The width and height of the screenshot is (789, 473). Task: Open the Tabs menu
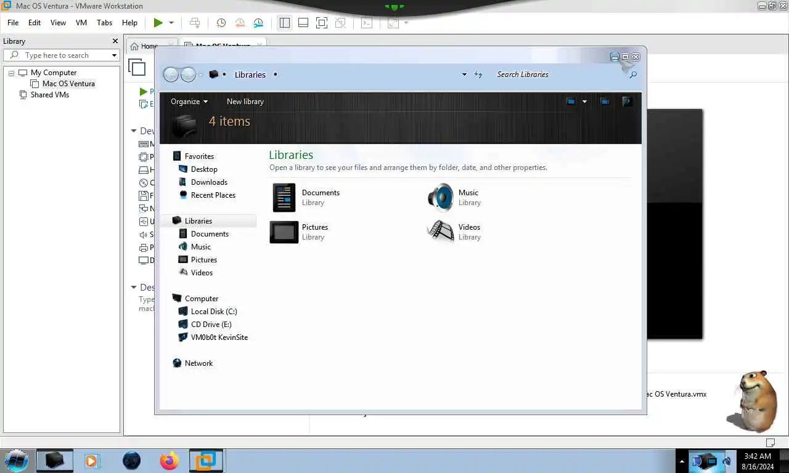(x=105, y=22)
